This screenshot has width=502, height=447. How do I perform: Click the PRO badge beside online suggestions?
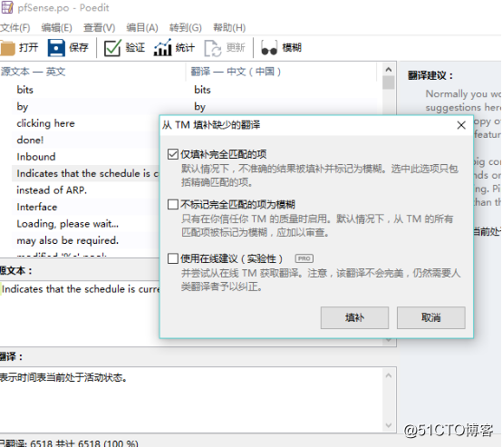304,258
